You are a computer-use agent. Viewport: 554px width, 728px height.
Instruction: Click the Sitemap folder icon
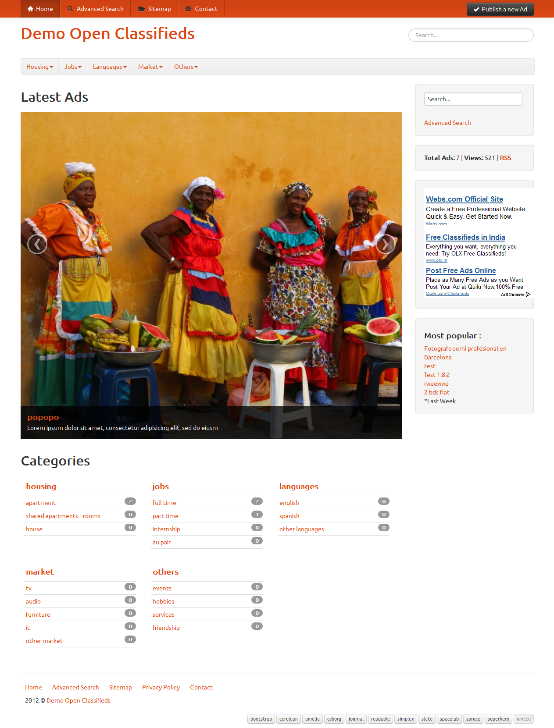[141, 9]
